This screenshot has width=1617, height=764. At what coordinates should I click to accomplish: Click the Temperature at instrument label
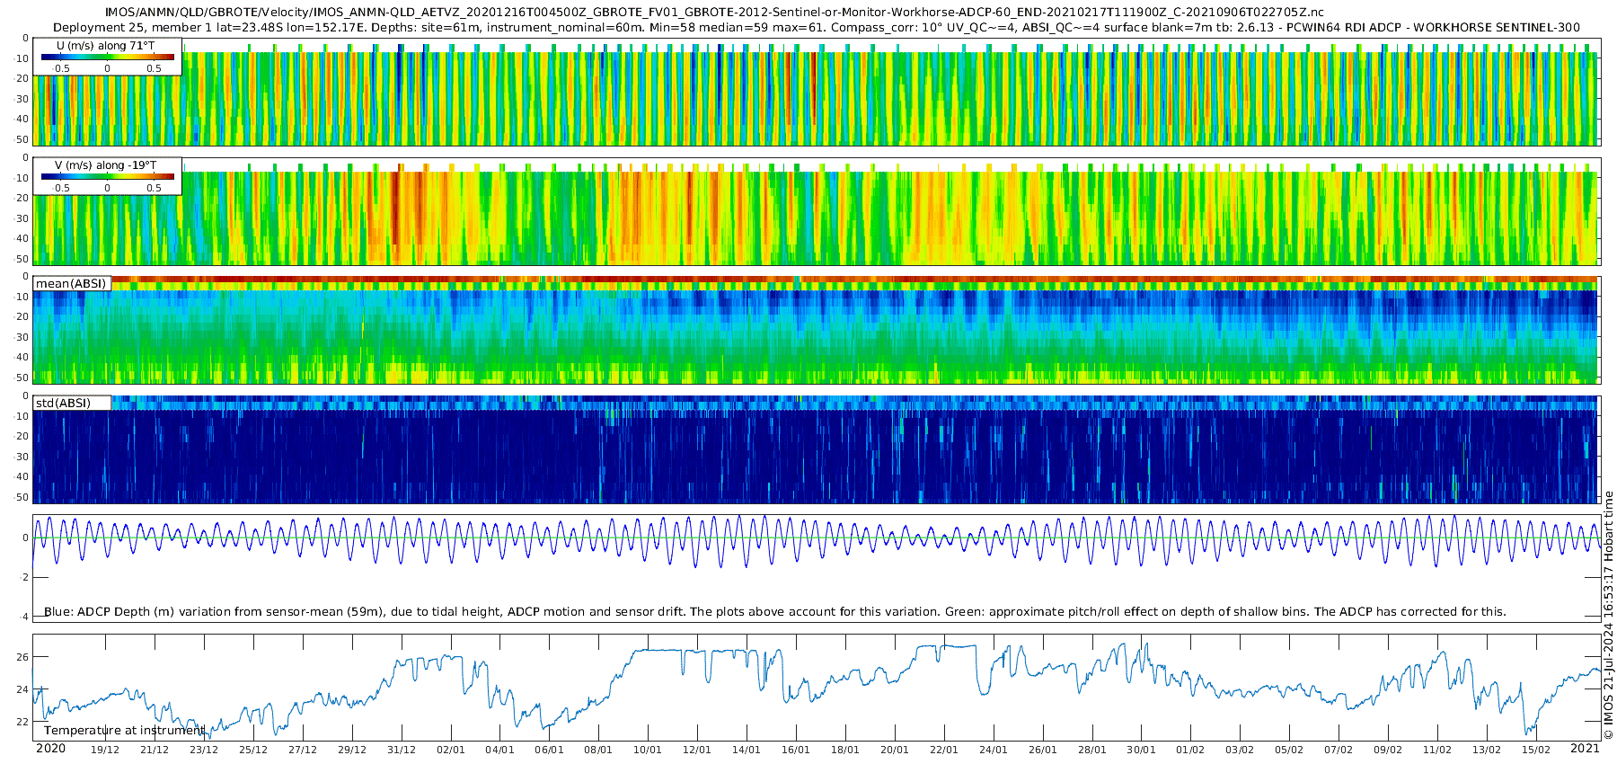[x=124, y=731]
